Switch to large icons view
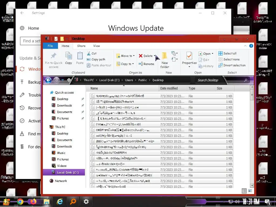This screenshot has width=276, height=207. pos(250,191)
